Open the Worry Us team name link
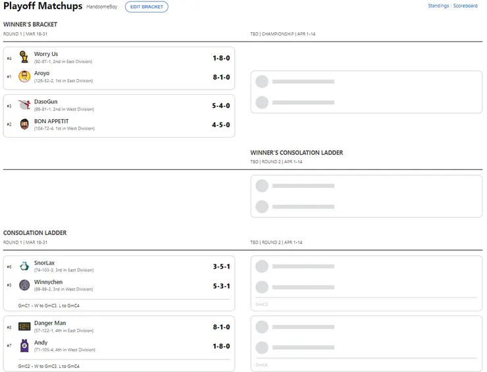This screenshot has width=487, height=372. (46, 54)
